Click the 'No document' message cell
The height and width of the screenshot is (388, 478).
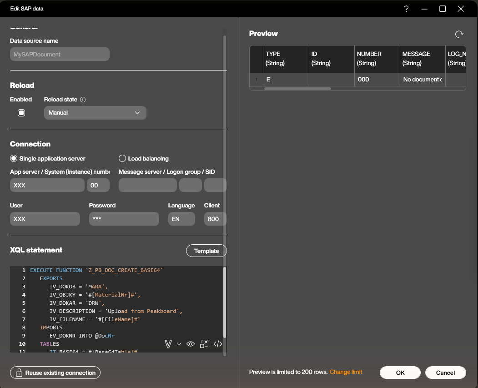point(423,80)
